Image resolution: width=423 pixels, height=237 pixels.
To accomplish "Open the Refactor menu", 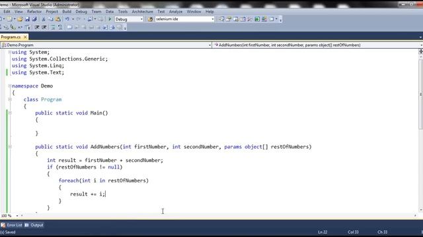I will point(34,12).
